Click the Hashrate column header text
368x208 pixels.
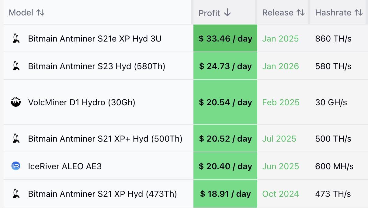(x=333, y=13)
